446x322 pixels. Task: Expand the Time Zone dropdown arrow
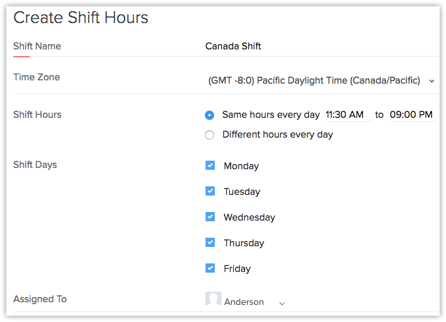point(432,81)
